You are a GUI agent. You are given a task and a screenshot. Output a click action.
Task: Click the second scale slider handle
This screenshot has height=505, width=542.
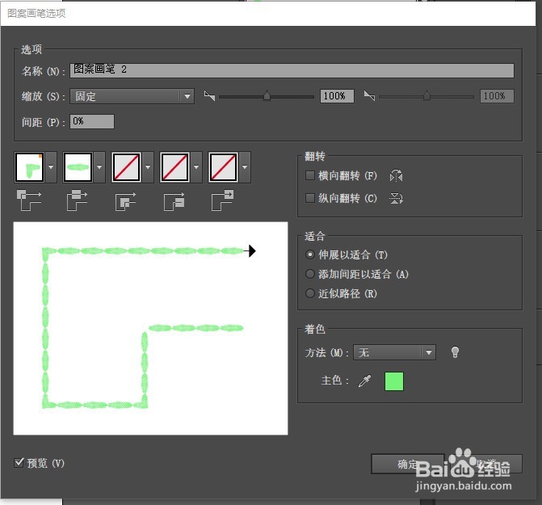[426, 95]
